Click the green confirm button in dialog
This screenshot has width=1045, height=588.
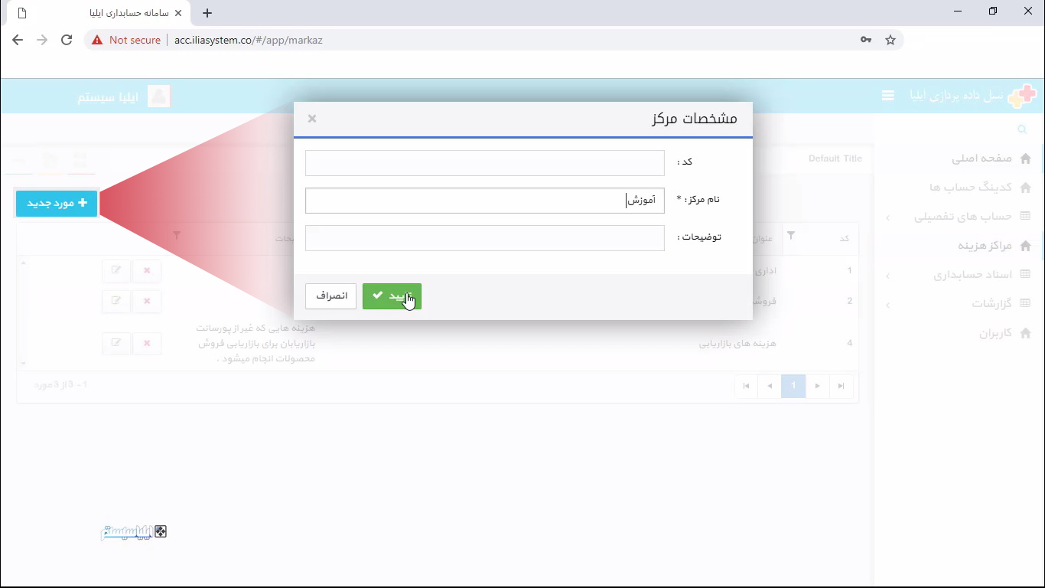(x=392, y=296)
